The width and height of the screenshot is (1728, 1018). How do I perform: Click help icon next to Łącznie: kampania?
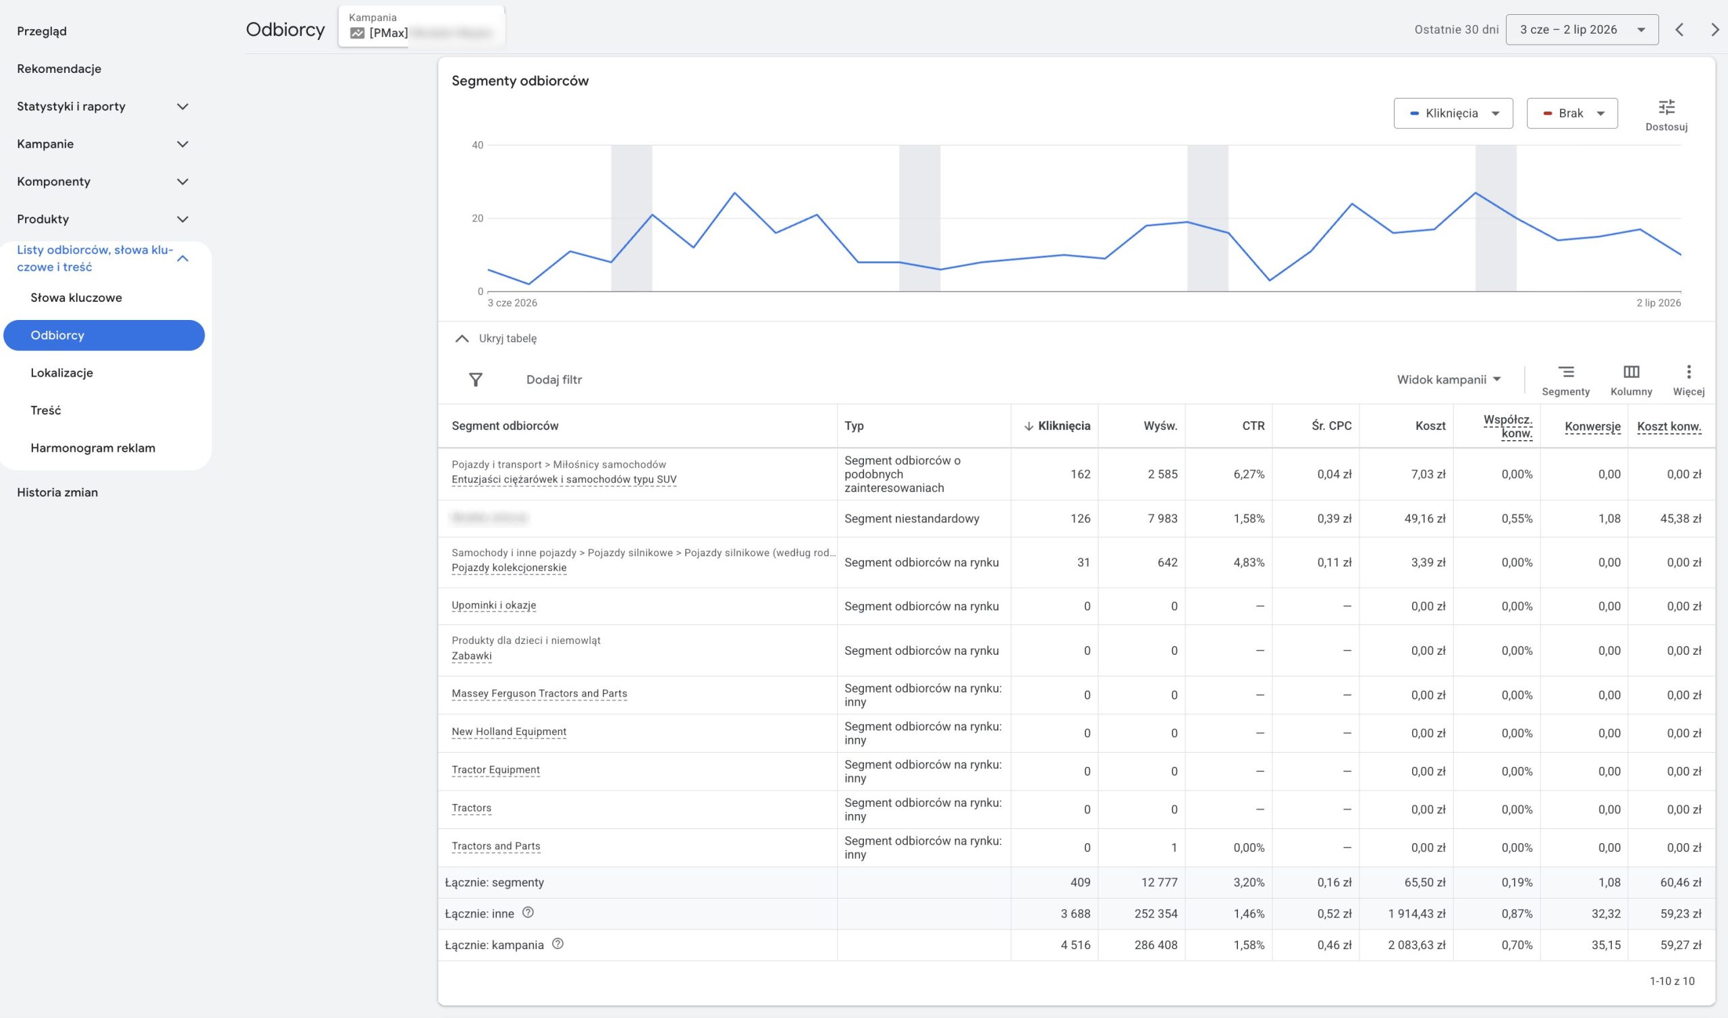click(x=558, y=944)
